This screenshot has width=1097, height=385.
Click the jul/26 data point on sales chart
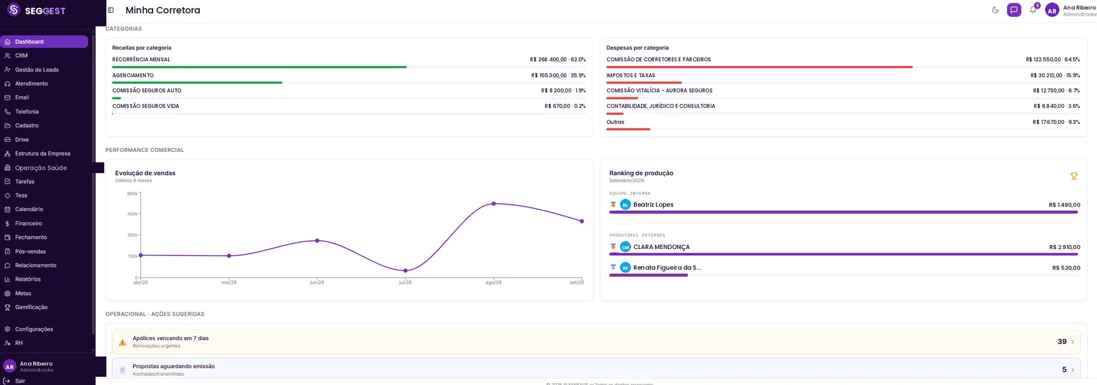point(405,270)
